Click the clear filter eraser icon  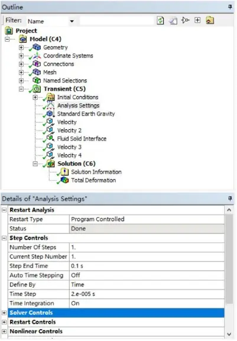pos(173,21)
